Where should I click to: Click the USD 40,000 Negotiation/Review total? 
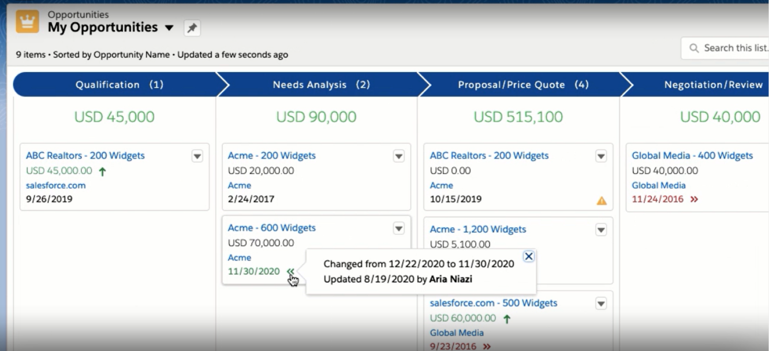(720, 117)
